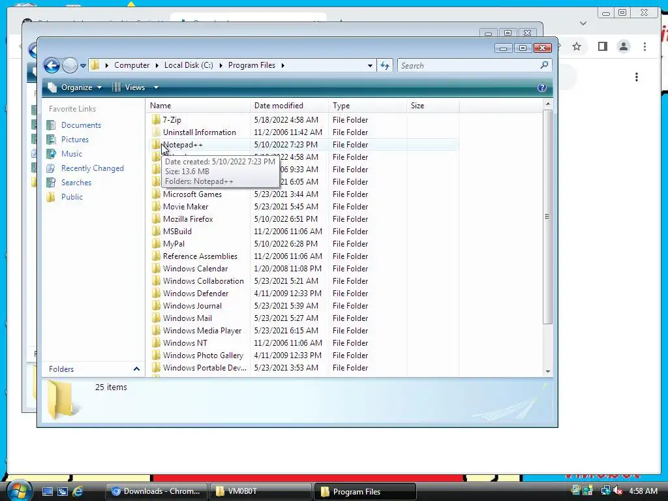Click the 4:58 AM taskbar clock

click(x=643, y=491)
